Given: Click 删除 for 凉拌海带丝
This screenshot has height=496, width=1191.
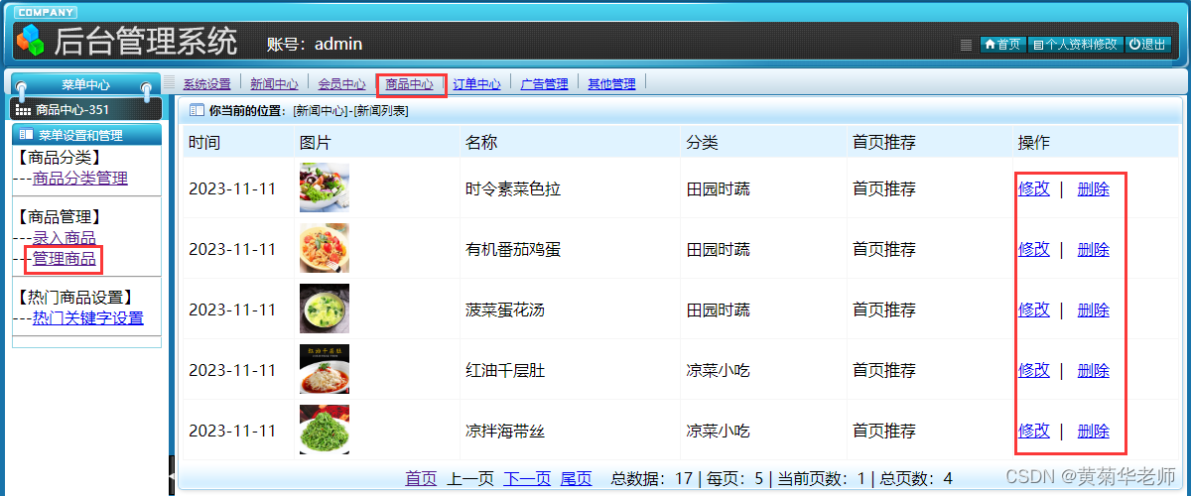Looking at the screenshot, I should 1094,431.
